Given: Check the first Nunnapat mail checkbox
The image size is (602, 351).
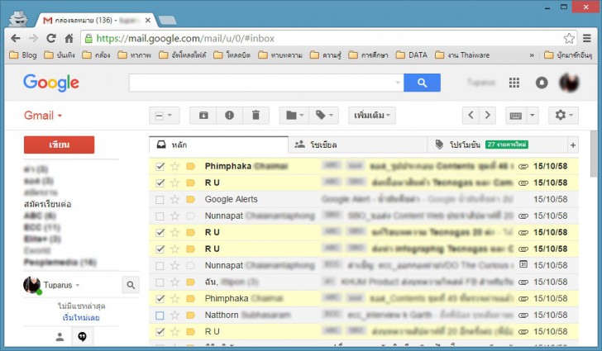Looking at the screenshot, I should tap(160, 216).
